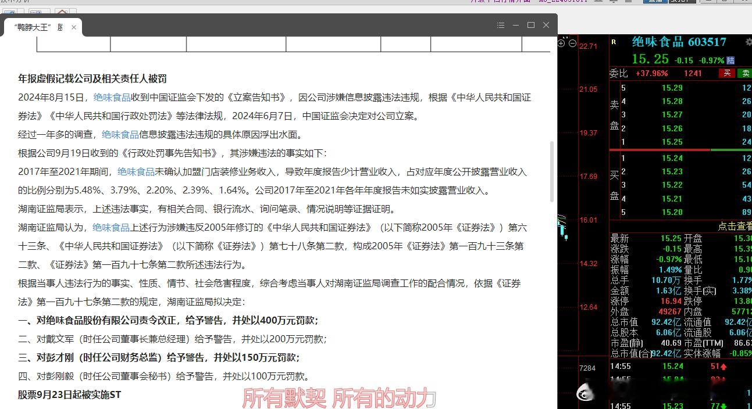Open 绝味食品 link in 2017年至2021年期间 sentence
Screen dimensions: 752x409
pyautogui.click(x=136, y=172)
